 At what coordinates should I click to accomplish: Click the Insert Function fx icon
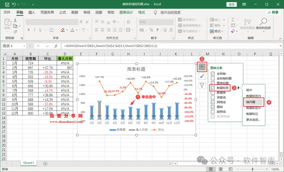click(x=56, y=46)
